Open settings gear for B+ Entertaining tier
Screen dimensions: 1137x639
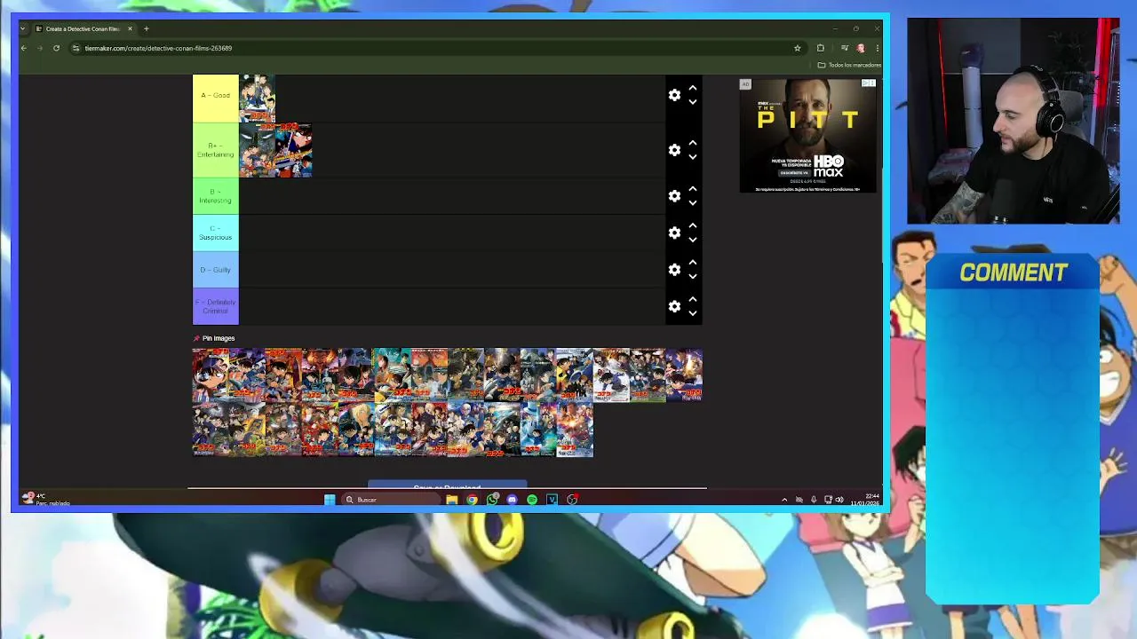click(674, 150)
